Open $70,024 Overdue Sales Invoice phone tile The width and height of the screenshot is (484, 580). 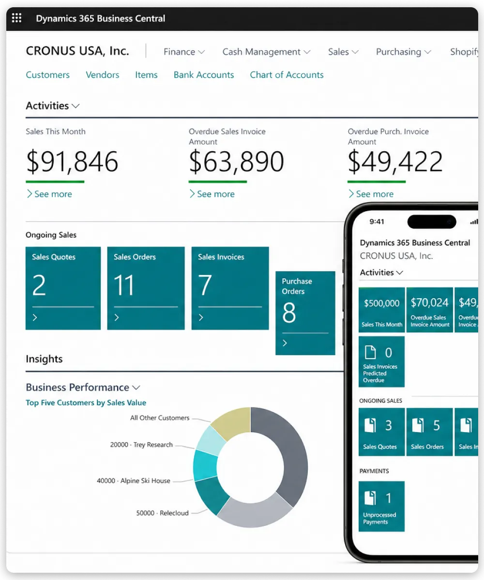pyautogui.click(x=429, y=310)
